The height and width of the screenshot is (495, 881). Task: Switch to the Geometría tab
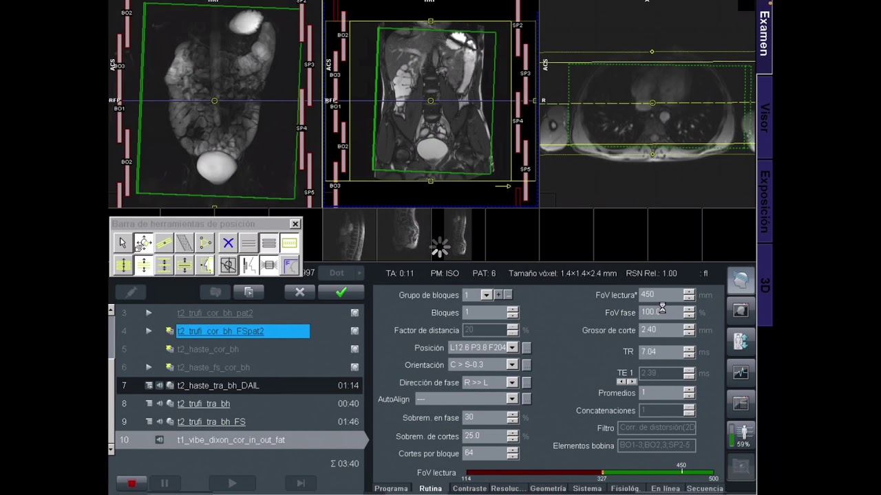pos(548,489)
